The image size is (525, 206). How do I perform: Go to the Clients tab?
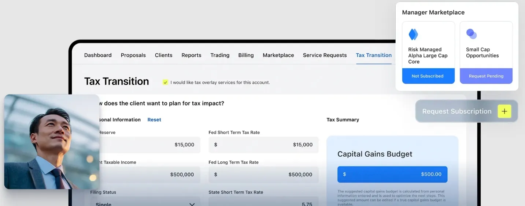point(163,55)
